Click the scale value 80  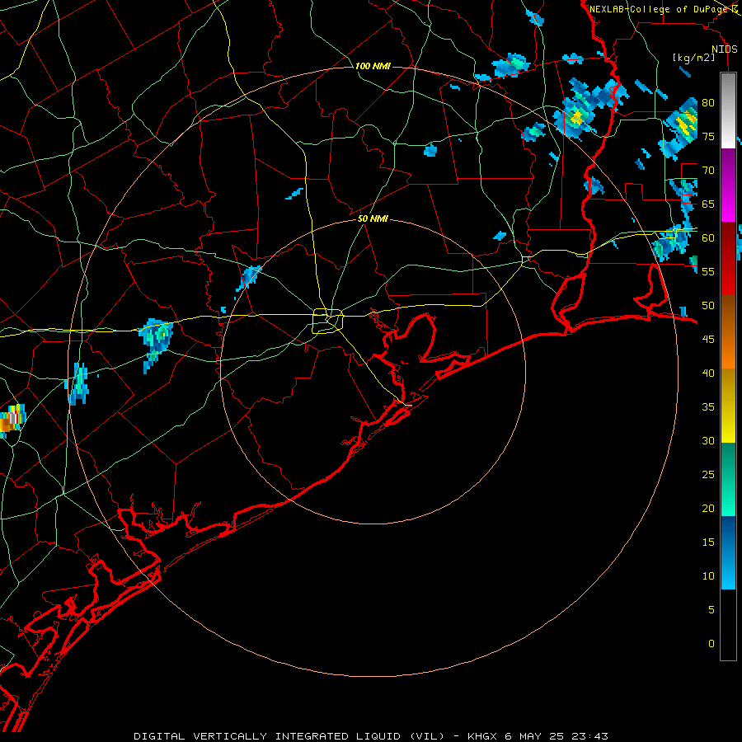708,103
